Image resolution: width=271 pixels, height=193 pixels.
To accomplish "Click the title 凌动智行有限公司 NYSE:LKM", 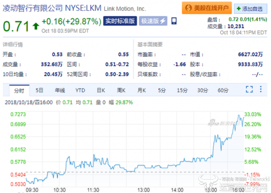I will click(x=52, y=8).
